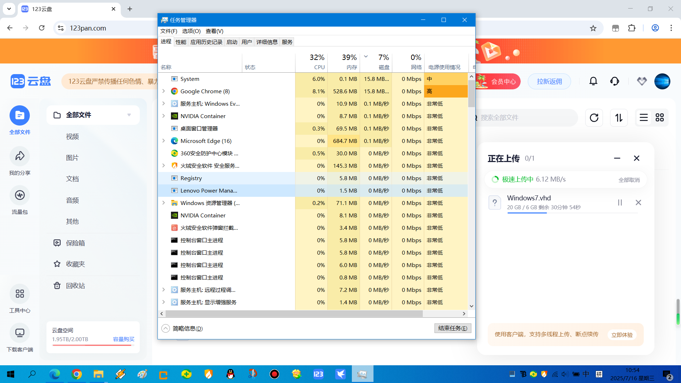Open 会员中心 button
The image size is (681, 383).
click(x=498, y=82)
